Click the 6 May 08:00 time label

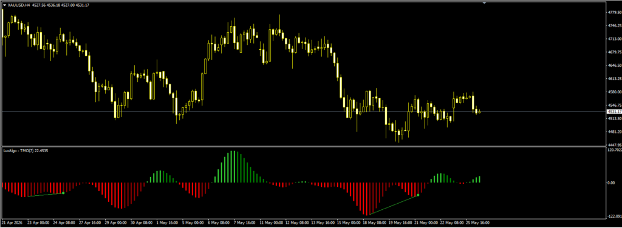(x=219, y=223)
